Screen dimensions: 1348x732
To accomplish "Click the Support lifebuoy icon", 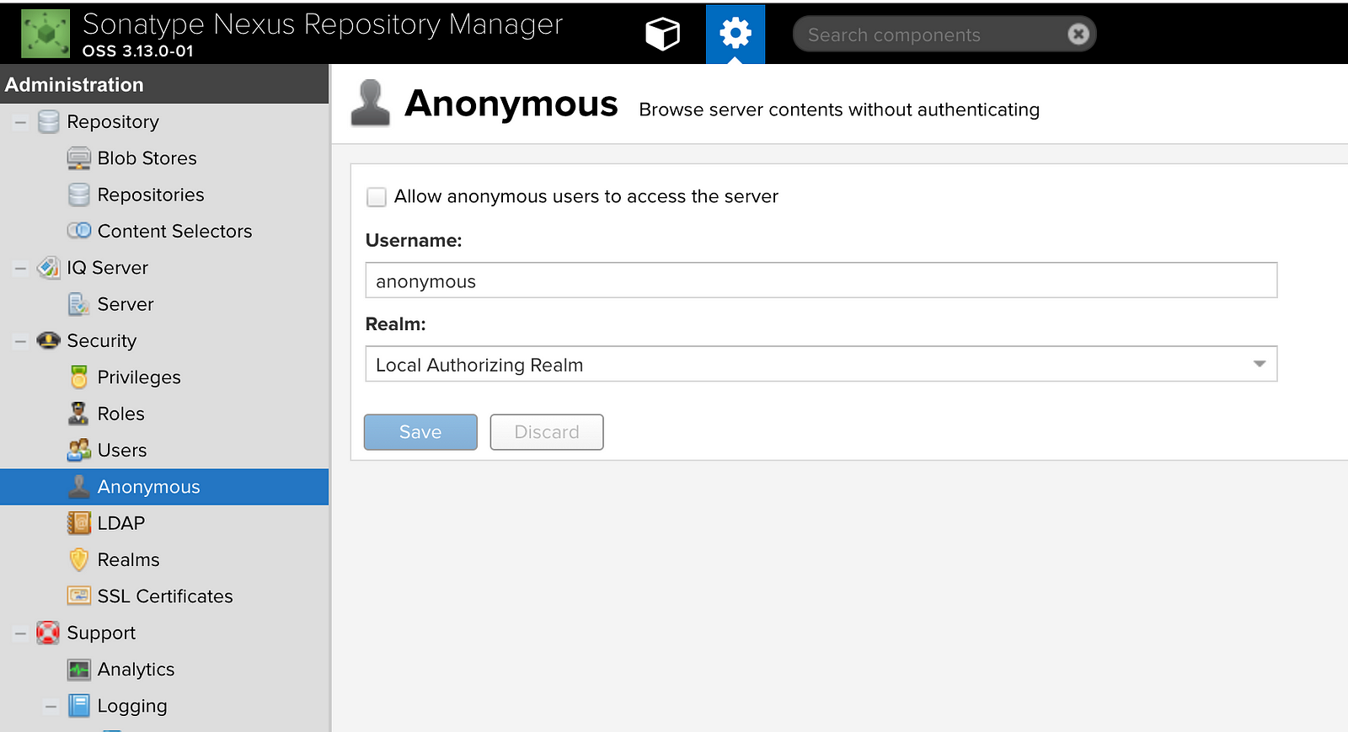I will pyautogui.click(x=48, y=633).
